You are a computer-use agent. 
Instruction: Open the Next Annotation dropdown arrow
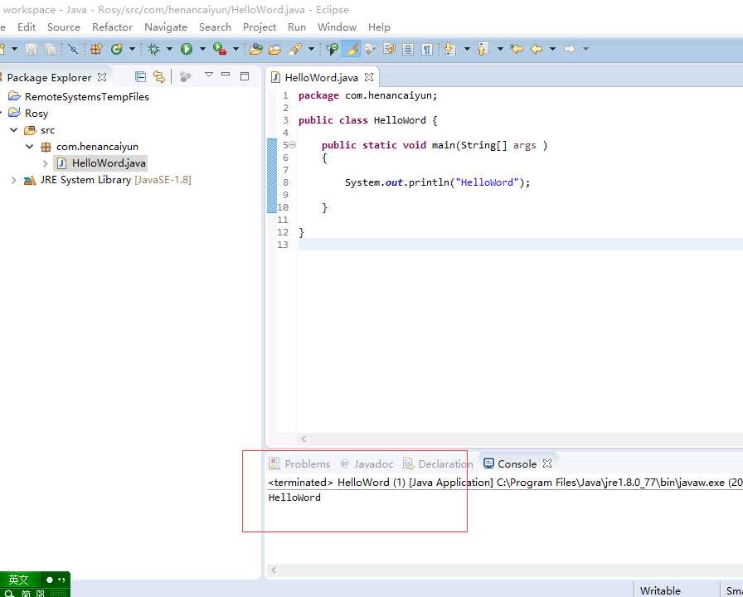point(467,49)
